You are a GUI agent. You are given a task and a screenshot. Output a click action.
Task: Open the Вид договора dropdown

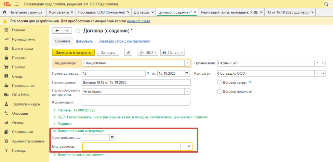[x=187, y=63]
